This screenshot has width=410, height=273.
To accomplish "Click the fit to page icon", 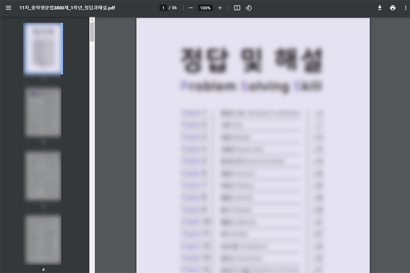I will click(x=237, y=8).
